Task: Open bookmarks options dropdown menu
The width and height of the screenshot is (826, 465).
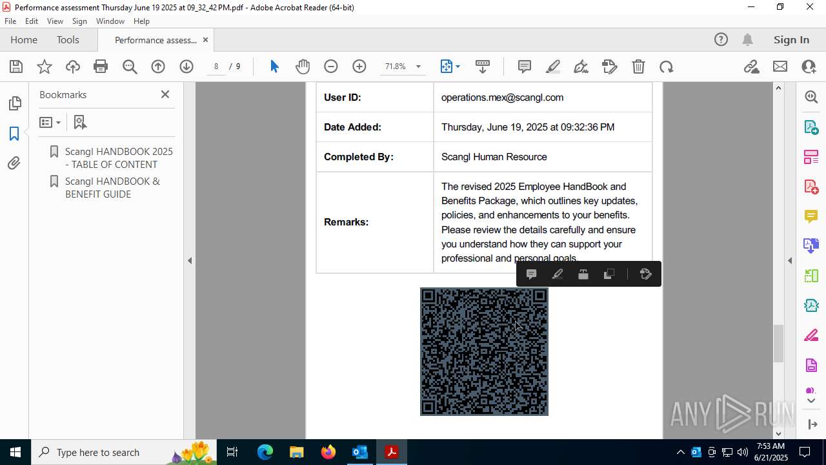Action: (x=50, y=122)
